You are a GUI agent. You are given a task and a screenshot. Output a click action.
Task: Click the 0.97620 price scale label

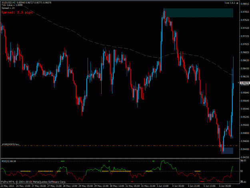[245, 20]
